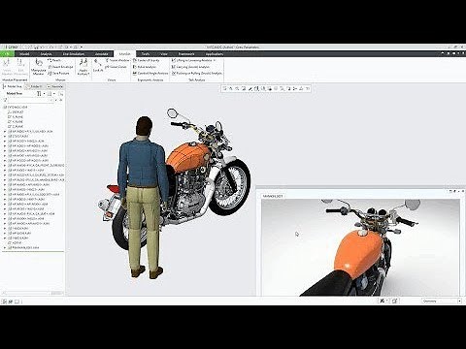Toggle the Vision Cones display
Screen dimensions: 466x349
pyautogui.click(x=116, y=67)
